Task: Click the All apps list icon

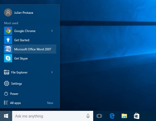Action: (6, 103)
